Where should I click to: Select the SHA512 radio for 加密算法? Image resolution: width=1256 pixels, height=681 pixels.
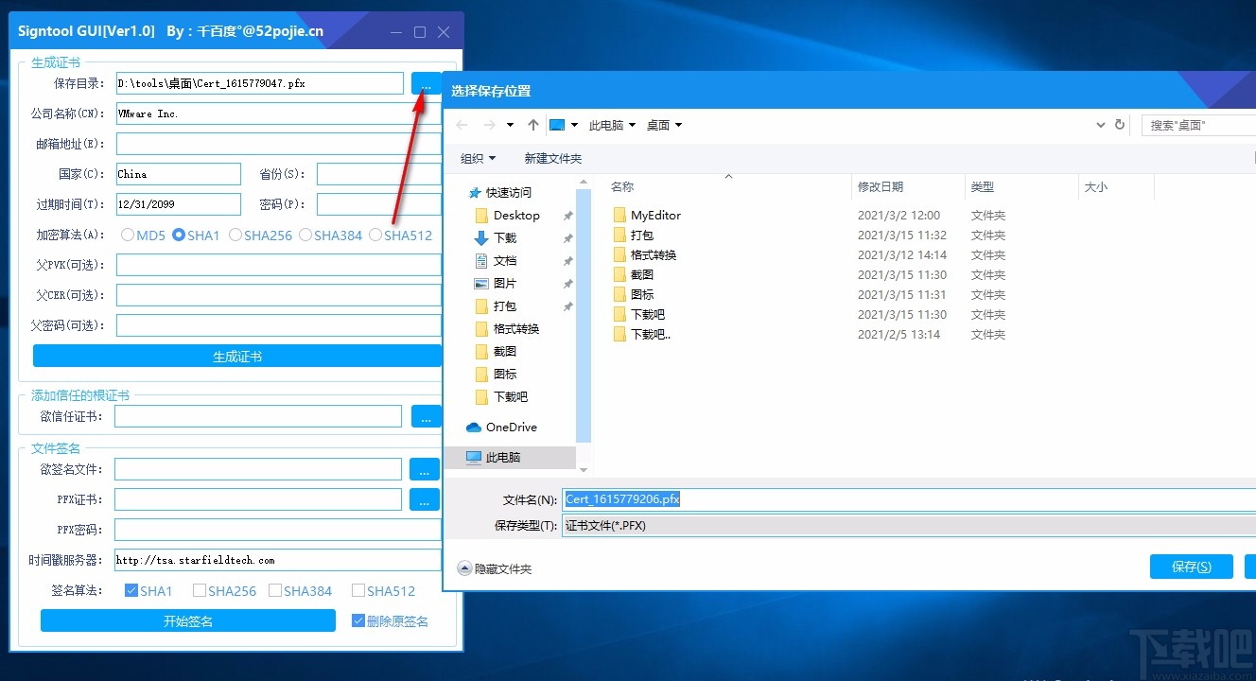(x=375, y=236)
